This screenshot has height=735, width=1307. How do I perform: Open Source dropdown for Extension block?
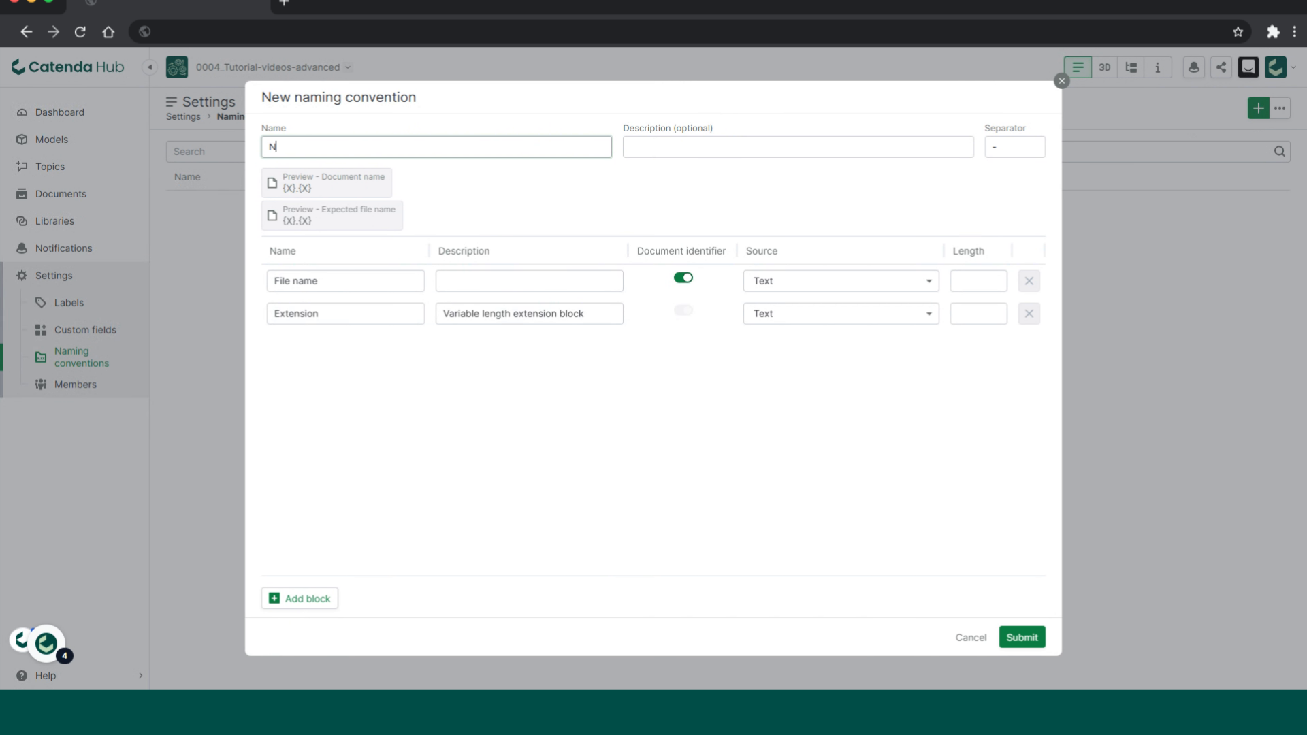(841, 314)
